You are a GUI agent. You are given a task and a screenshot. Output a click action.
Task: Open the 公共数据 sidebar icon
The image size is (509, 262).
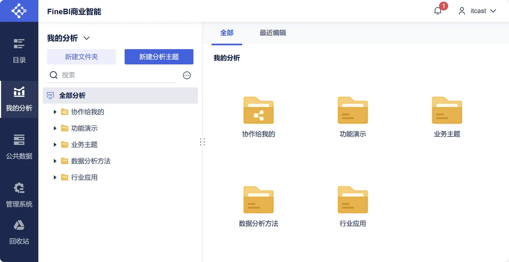coord(19,140)
